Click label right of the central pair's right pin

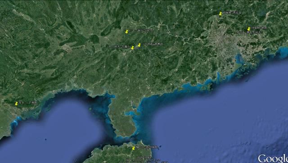pos(152,44)
